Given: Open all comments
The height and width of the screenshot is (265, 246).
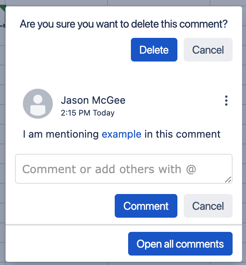Looking at the screenshot, I should (x=180, y=244).
